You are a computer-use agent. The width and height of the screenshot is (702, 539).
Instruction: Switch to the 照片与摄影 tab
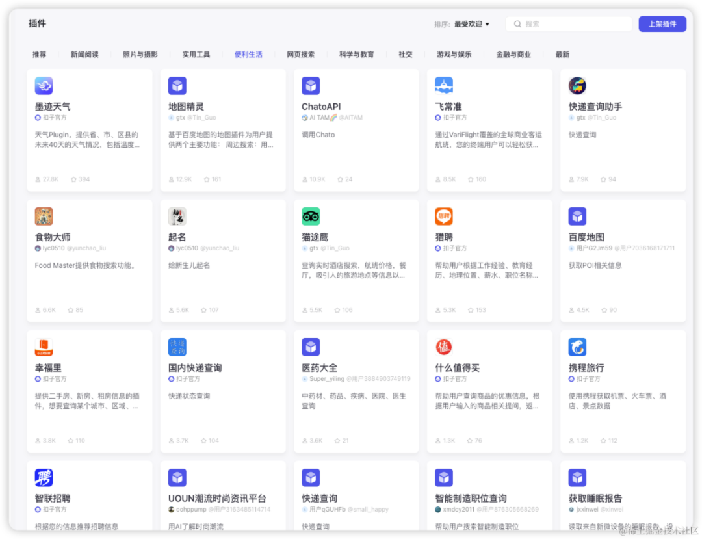pyautogui.click(x=140, y=55)
